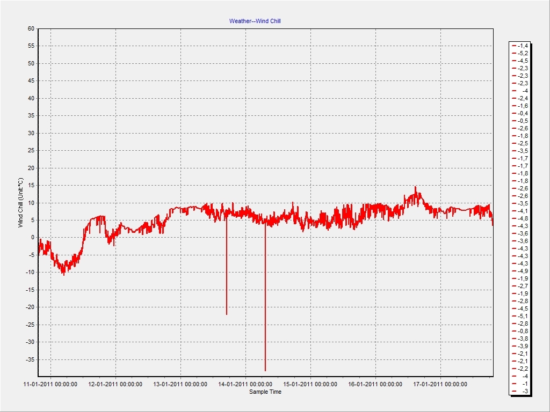Click the bottom of the deepest spike near -38
Screen dimensions: 550x412
pos(265,370)
